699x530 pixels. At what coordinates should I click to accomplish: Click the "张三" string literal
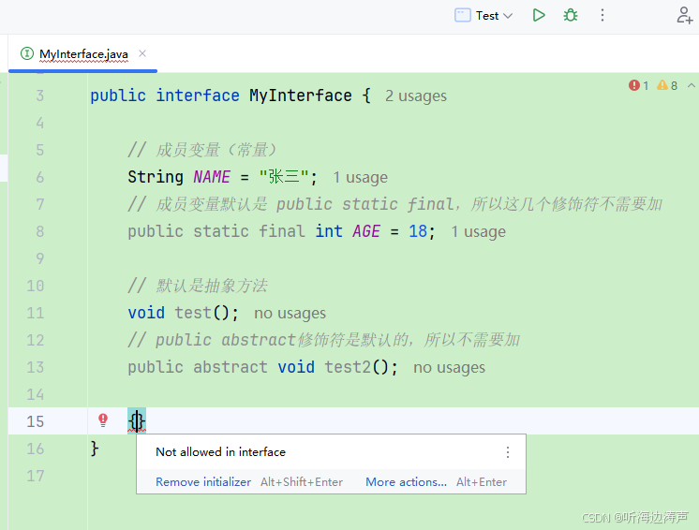(284, 177)
